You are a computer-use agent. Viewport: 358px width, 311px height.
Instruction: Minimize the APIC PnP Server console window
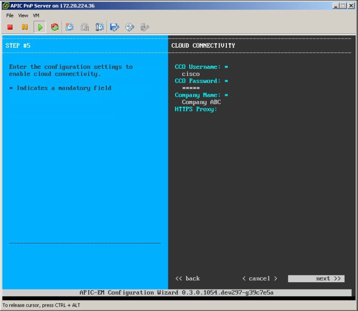[x=335, y=6]
